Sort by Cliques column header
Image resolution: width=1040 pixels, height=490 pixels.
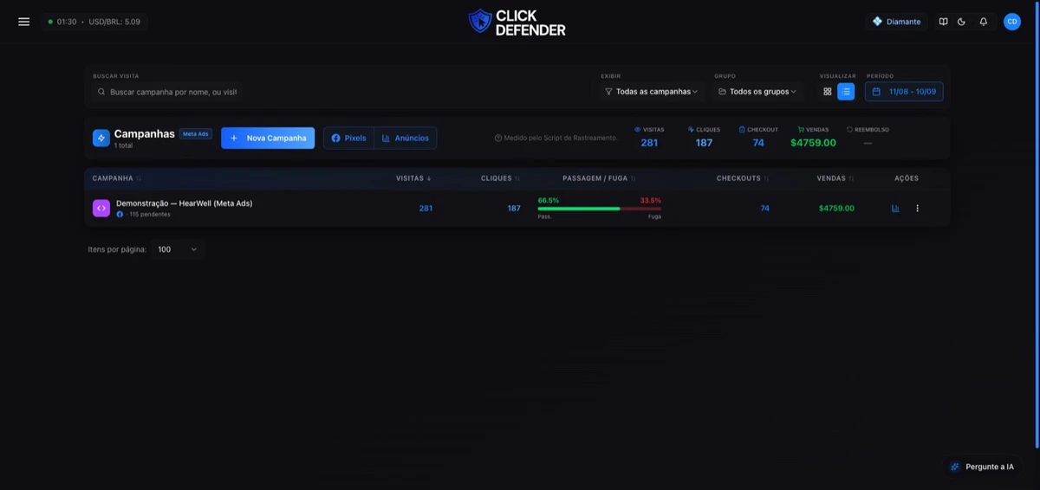click(501, 178)
